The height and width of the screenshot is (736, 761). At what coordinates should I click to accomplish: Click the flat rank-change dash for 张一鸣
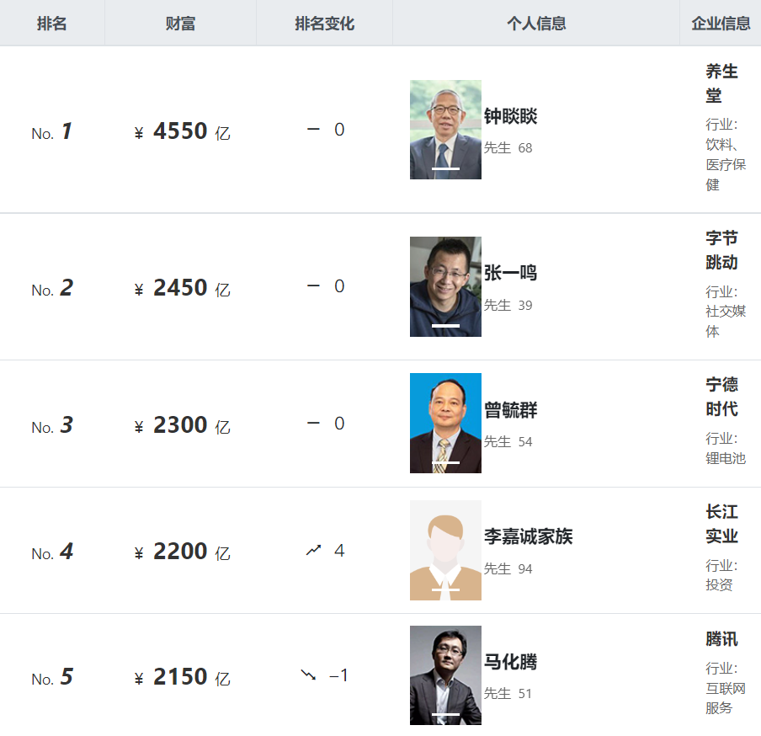pos(313,286)
